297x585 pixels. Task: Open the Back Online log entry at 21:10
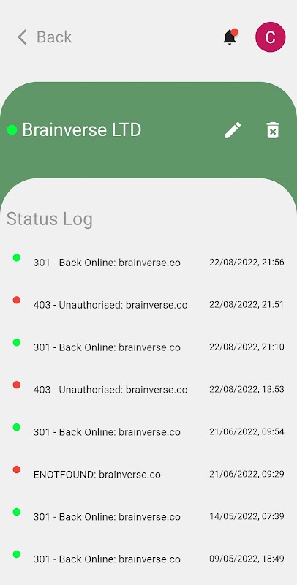[x=148, y=347]
